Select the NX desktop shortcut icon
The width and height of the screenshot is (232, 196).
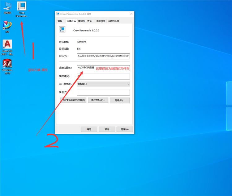click(x=7, y=27)
